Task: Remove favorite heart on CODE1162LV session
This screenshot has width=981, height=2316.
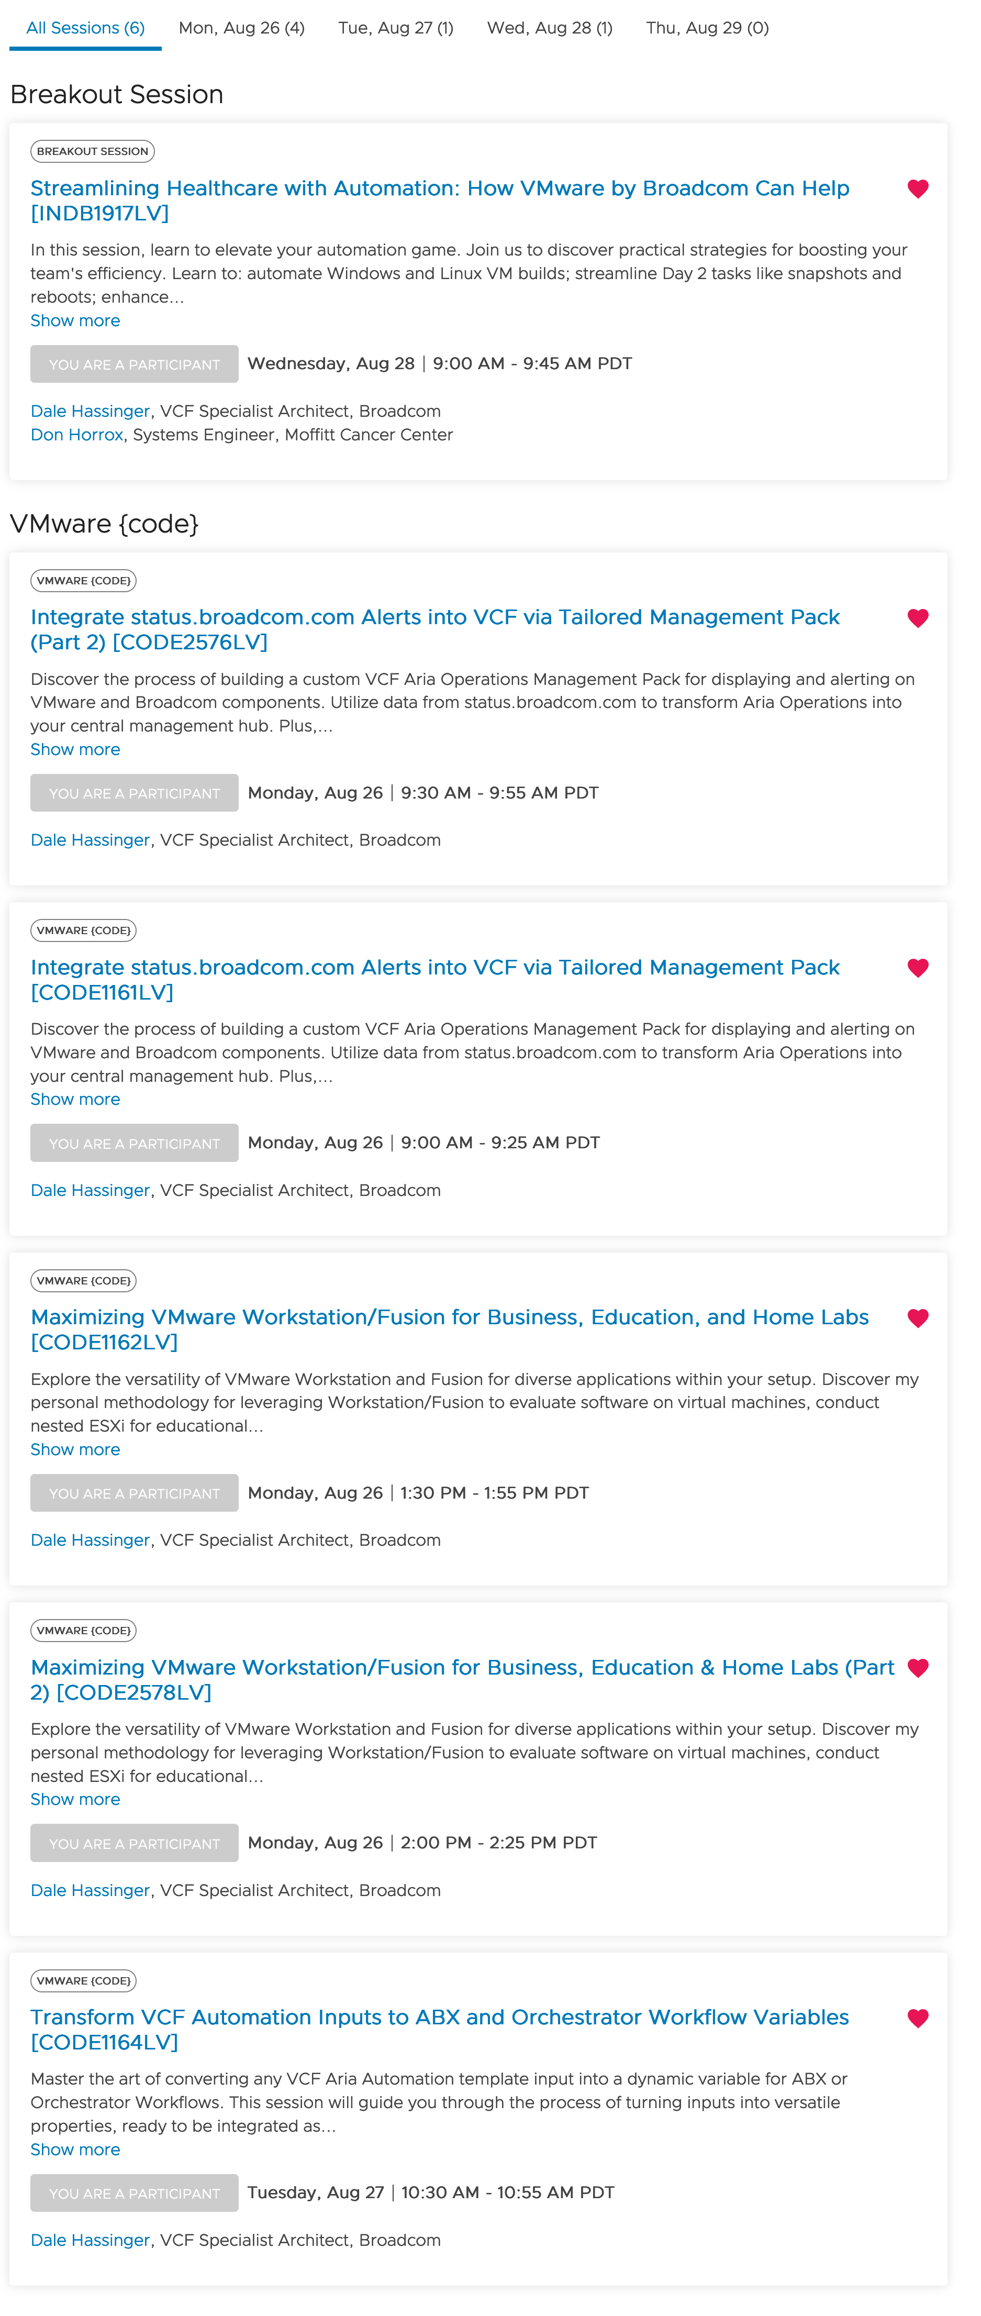Action: click(917, 1318)
